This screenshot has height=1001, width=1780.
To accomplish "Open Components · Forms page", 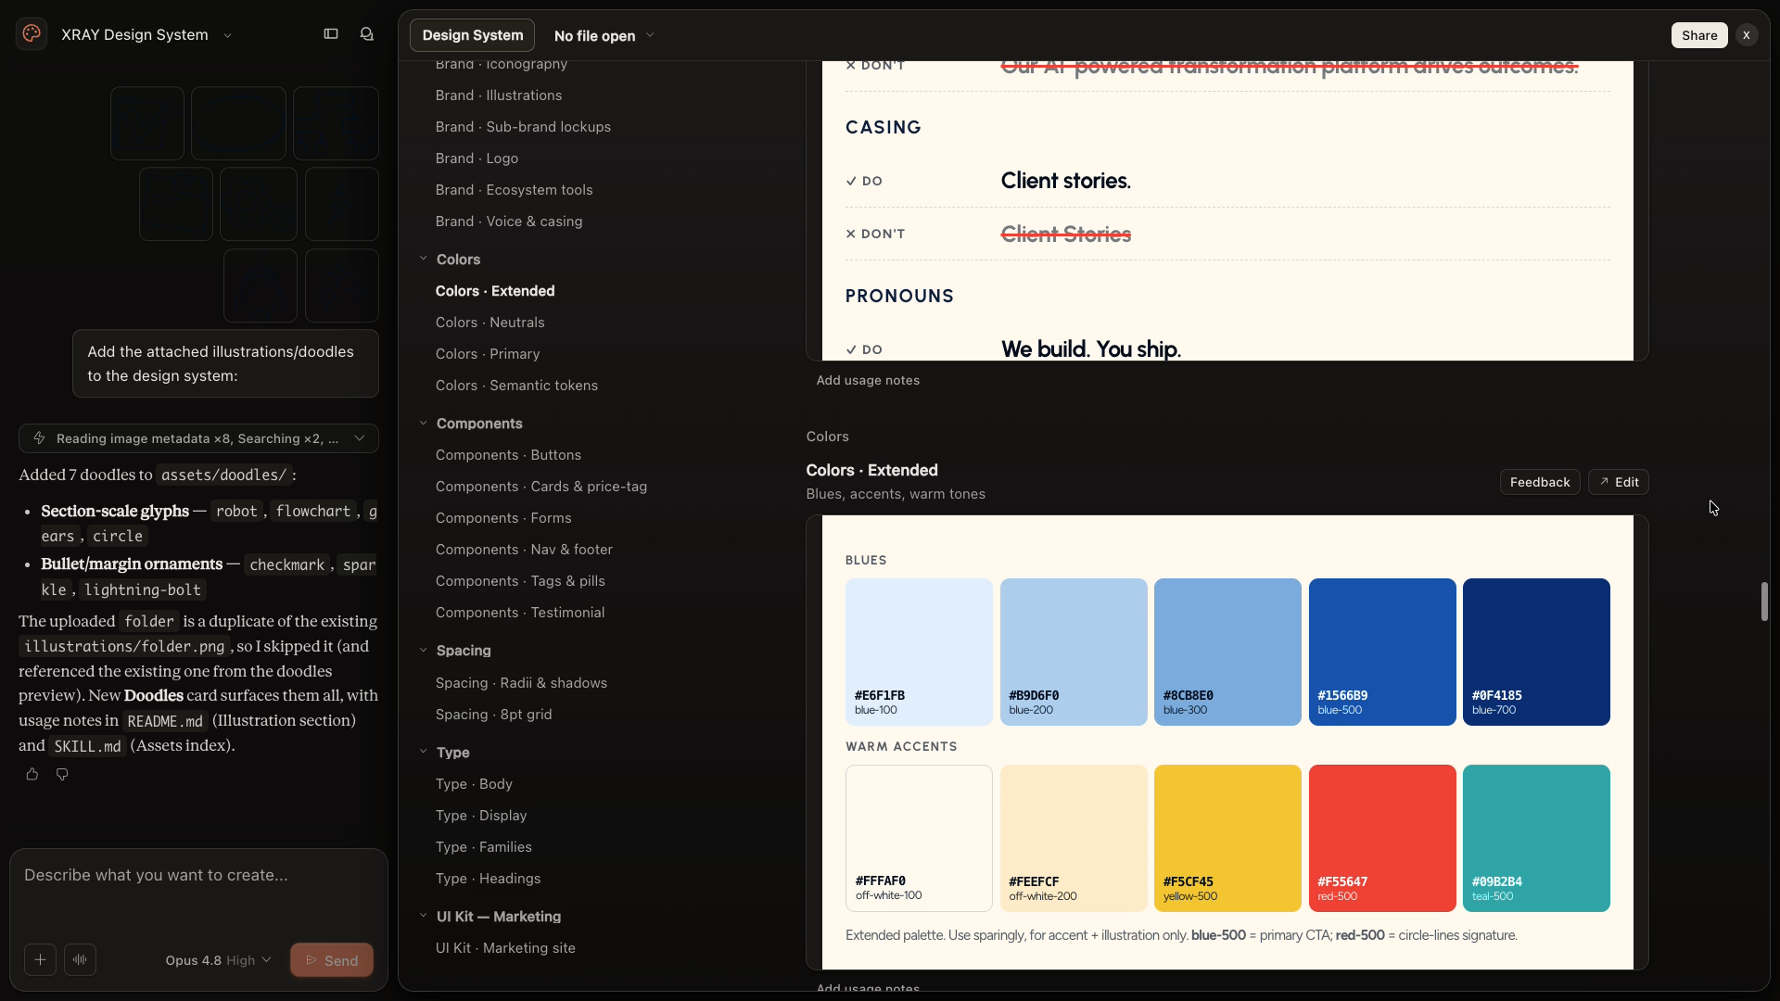I will (503, 518).
